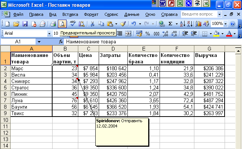Image resolution: width=242 pixels, height=149 pixels.
Task: Increase decimal places icon
Action: (x=165, y=34)
